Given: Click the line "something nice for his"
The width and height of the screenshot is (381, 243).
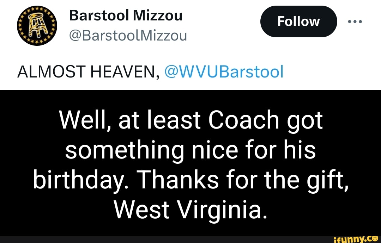Looking at the screenshot, I should (x=190, y=150).
